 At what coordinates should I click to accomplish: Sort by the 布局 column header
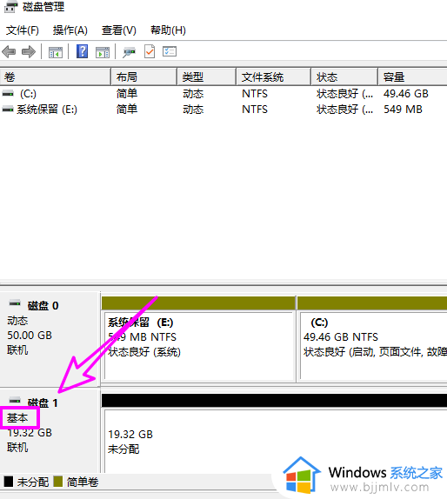point(143,77)
